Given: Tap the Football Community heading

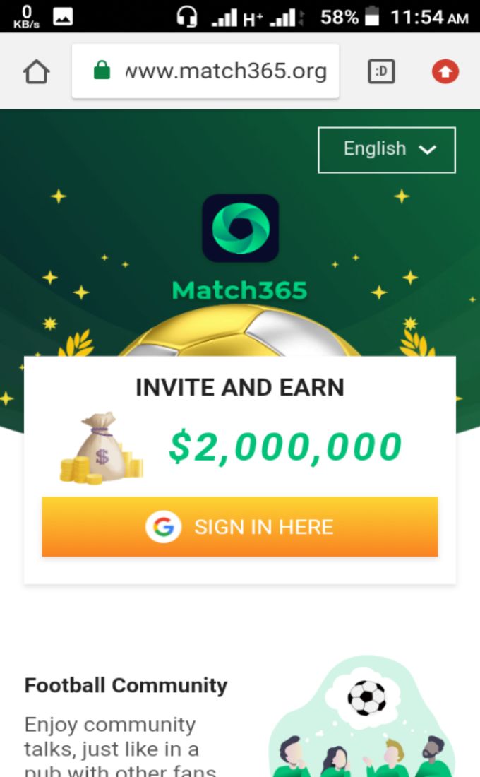Looking at the screenshot, I should (126, 685).
